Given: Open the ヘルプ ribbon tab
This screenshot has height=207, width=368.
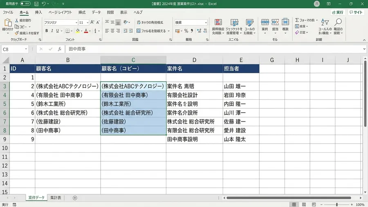Looking at the screenshot, I should (x=138, y=12).
